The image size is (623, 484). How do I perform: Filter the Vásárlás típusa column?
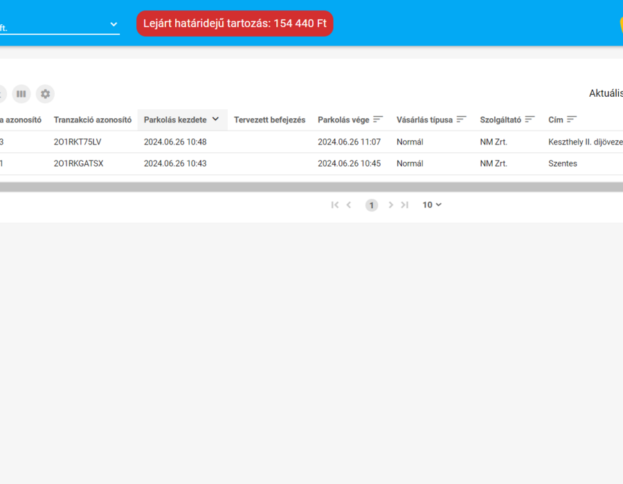461,120
